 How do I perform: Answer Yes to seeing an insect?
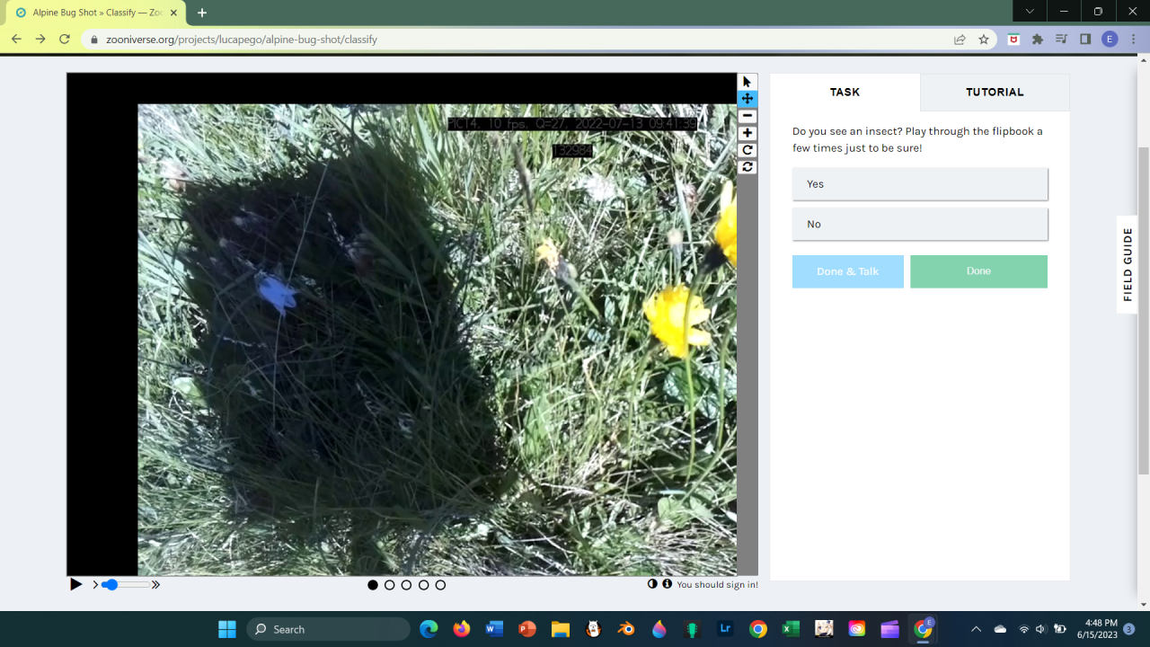point(920,184)
